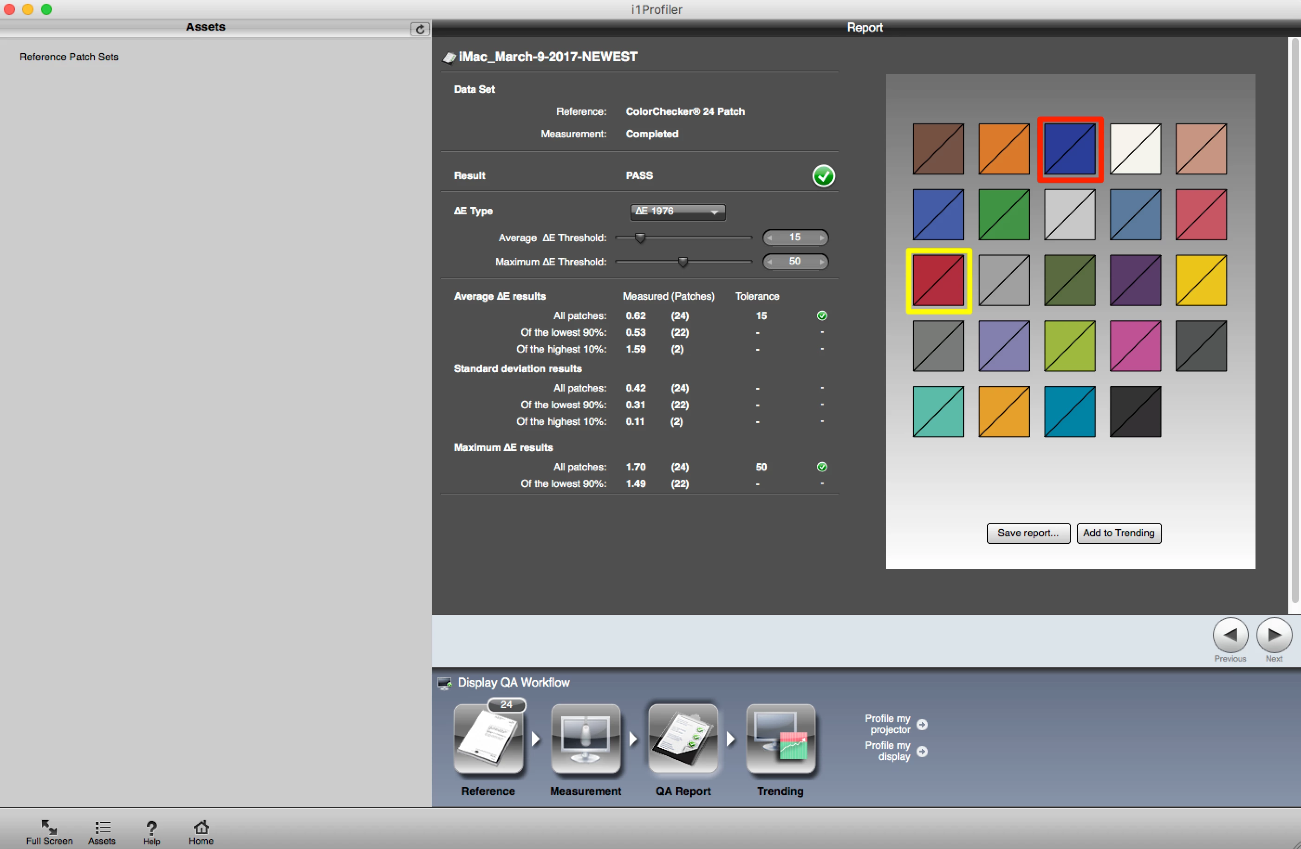Increase Average ΔE Threshold stepper value
This screenshot has width=1301, height=849.
[x=821, y=238]
